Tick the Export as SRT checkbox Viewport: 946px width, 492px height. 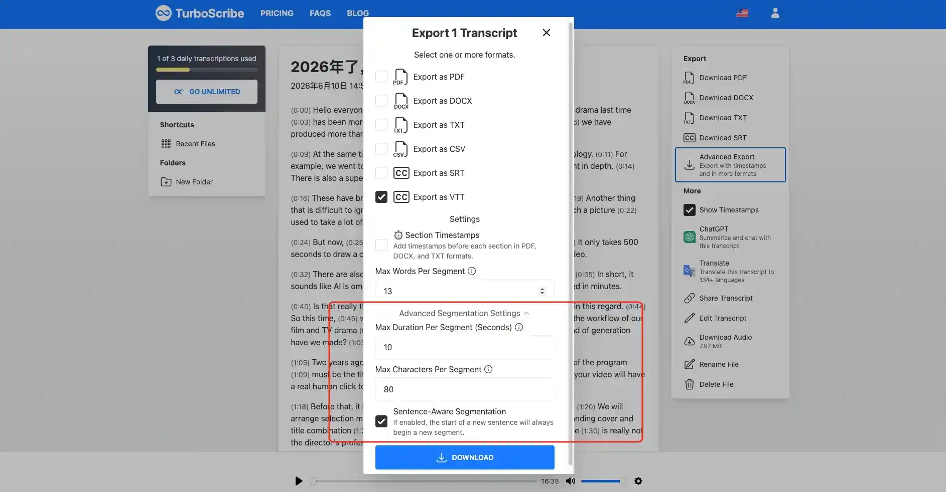(x=381, y=173)
